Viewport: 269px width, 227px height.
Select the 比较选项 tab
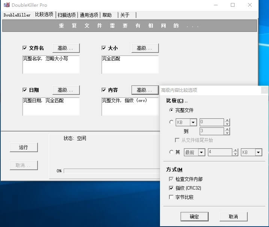(x=44, y=14)
